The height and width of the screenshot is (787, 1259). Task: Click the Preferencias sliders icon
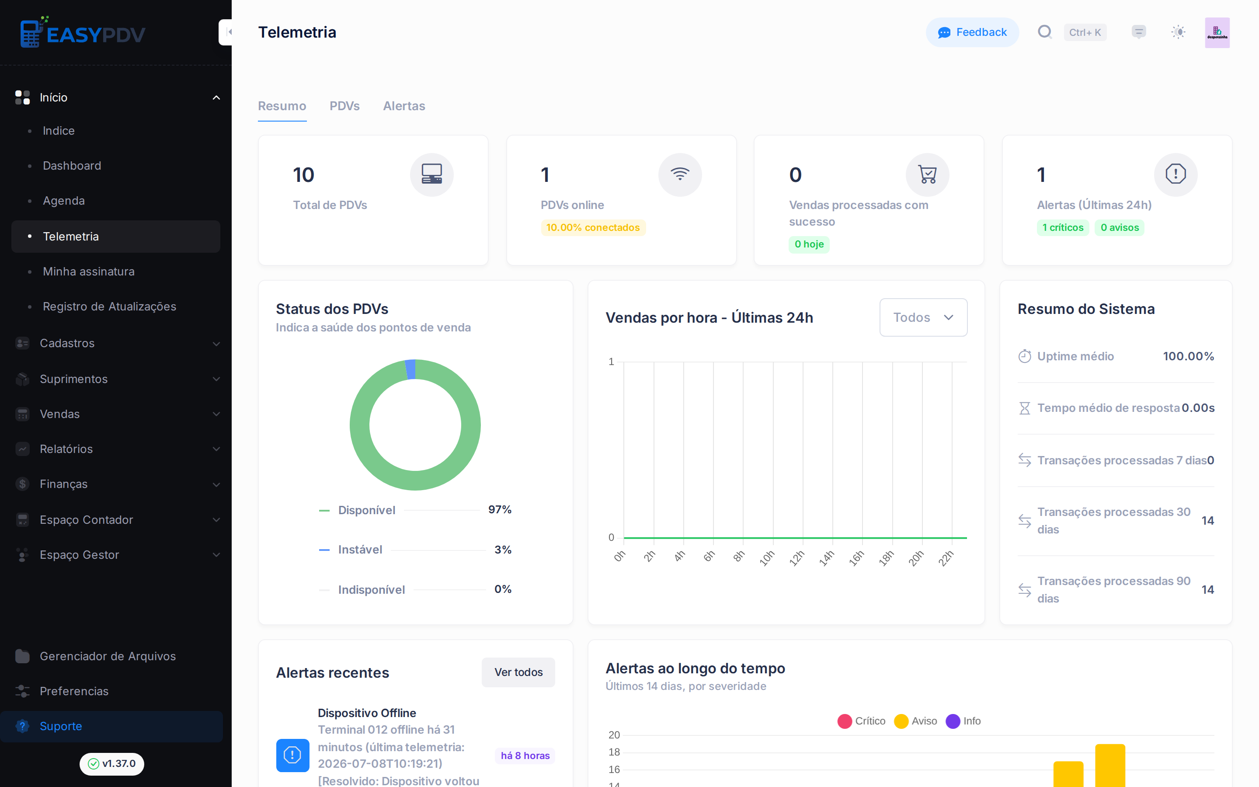point(22,691)
